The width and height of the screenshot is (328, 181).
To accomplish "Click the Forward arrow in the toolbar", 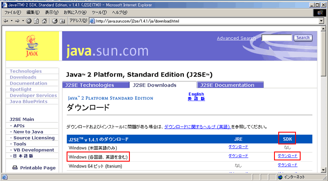I will 17,21.
